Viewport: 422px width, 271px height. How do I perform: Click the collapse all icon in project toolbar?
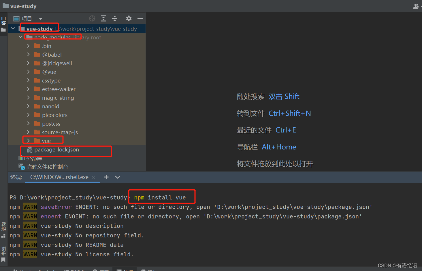click(x=115, y=19)
